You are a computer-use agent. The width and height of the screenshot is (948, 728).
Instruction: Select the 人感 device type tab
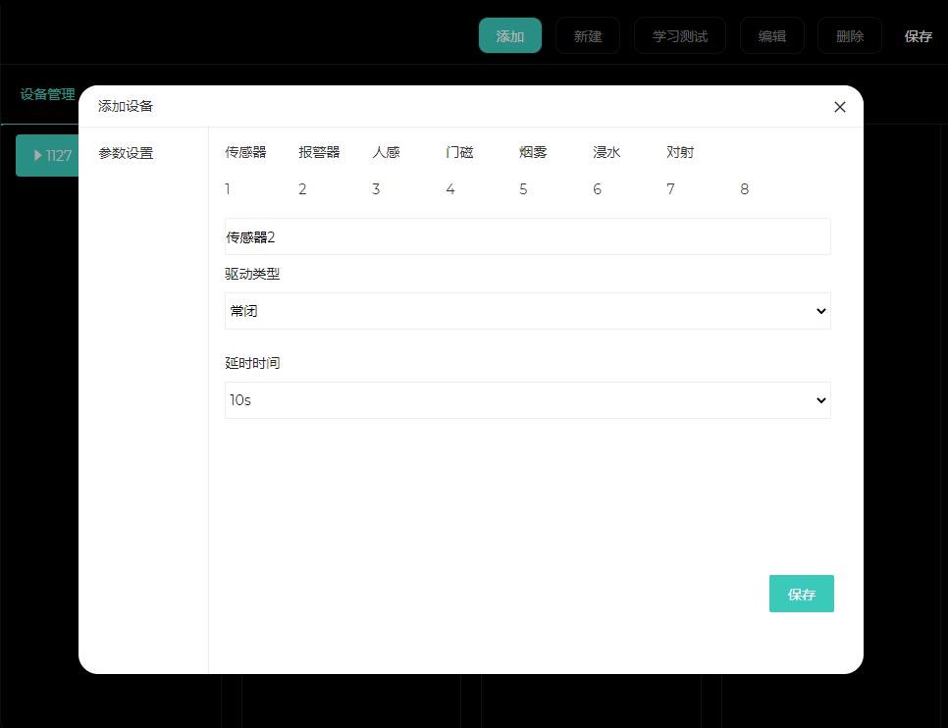click(x=386, y=152)
